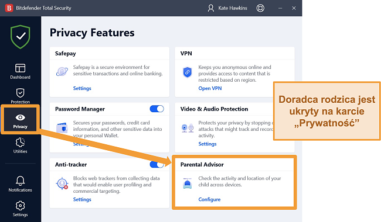Click Configure under Parental Advisor
Screen dimensions: 381x222
[209, 199]
